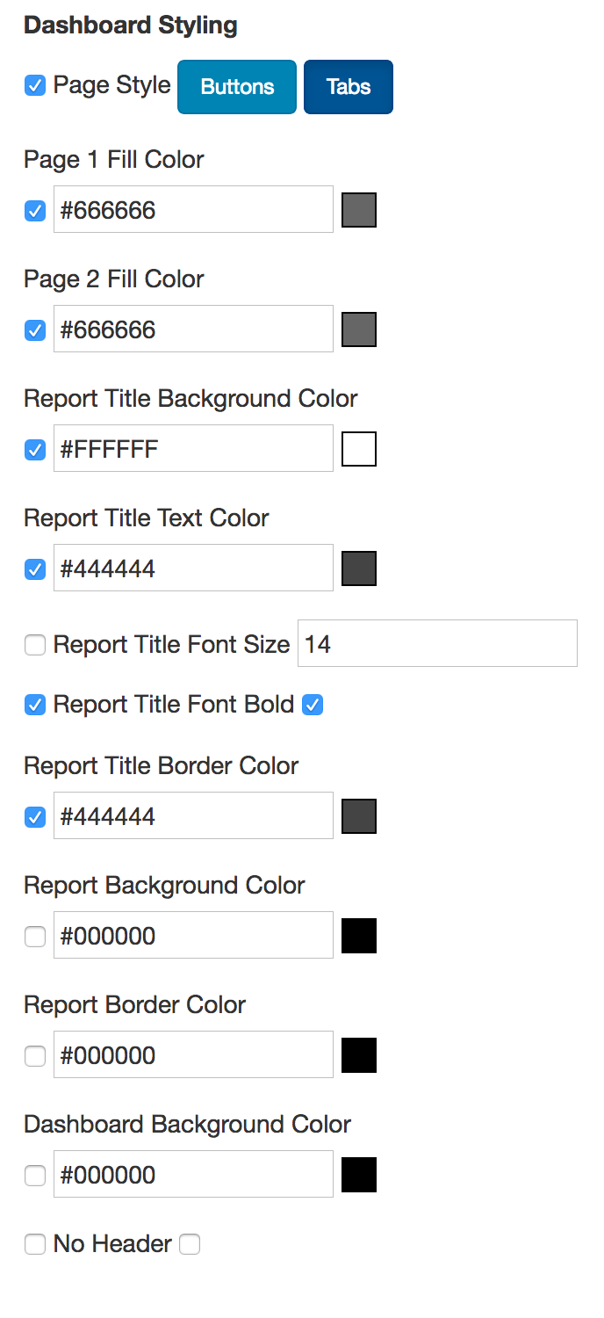
Task: Select the Buttons page style
Action: (x=236, y=86)
